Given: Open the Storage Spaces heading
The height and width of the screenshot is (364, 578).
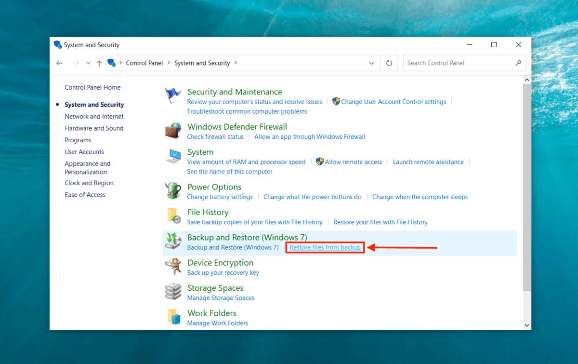Looking at the screenshot, I should 215,288.
